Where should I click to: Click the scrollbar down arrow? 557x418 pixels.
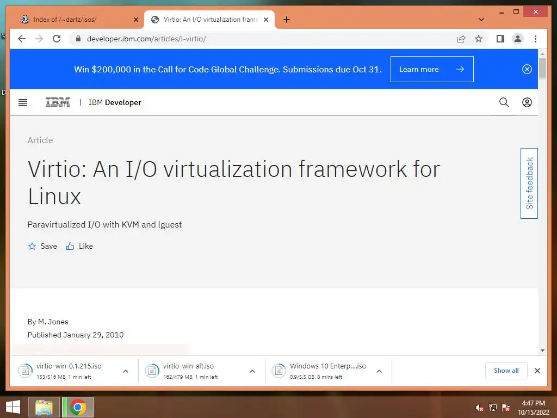tap(542, 351)
